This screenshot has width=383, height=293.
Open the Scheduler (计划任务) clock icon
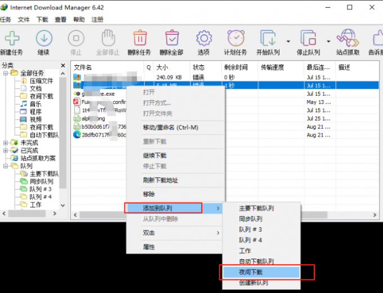click(235, 38)
